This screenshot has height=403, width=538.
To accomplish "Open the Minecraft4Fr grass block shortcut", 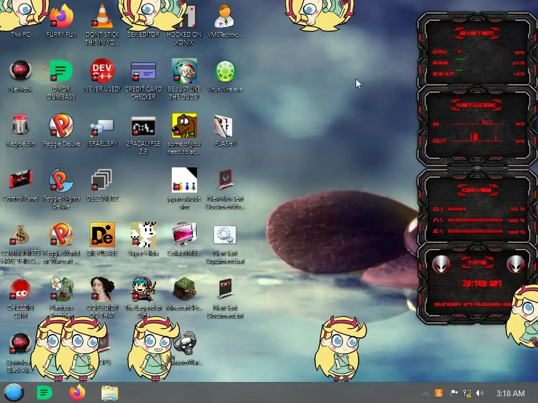I will [x=184, y=289].
